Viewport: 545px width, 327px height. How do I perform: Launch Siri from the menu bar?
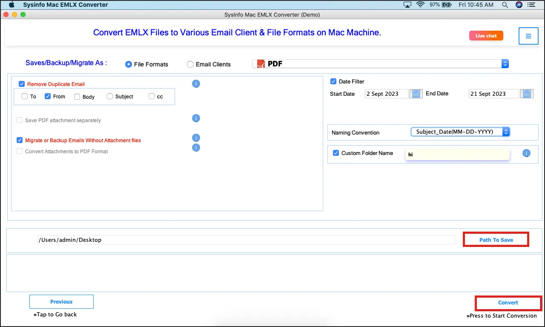pos(519,5)
